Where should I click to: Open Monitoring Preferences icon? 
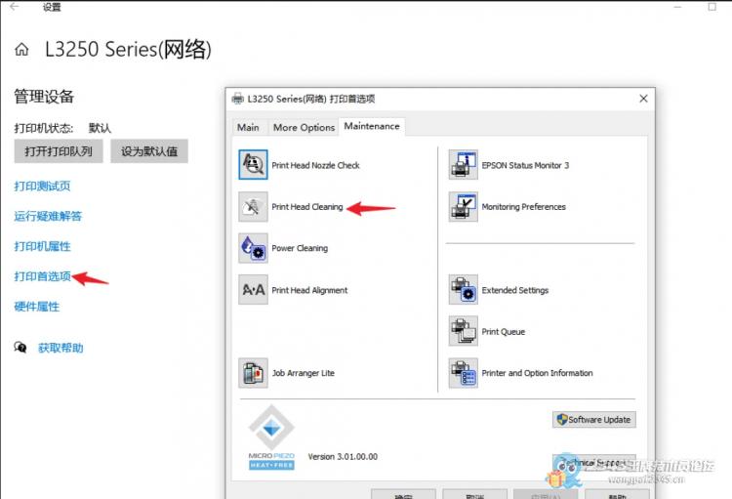point(463,207)
